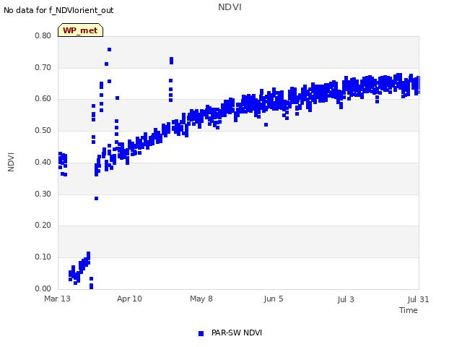Click the 0.40 y-axis tick label

pos(43,162)
